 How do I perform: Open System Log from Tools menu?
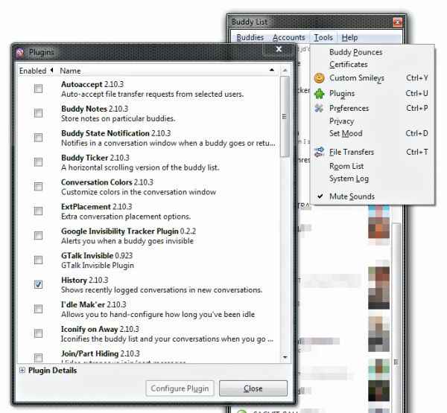coord(372,179)
